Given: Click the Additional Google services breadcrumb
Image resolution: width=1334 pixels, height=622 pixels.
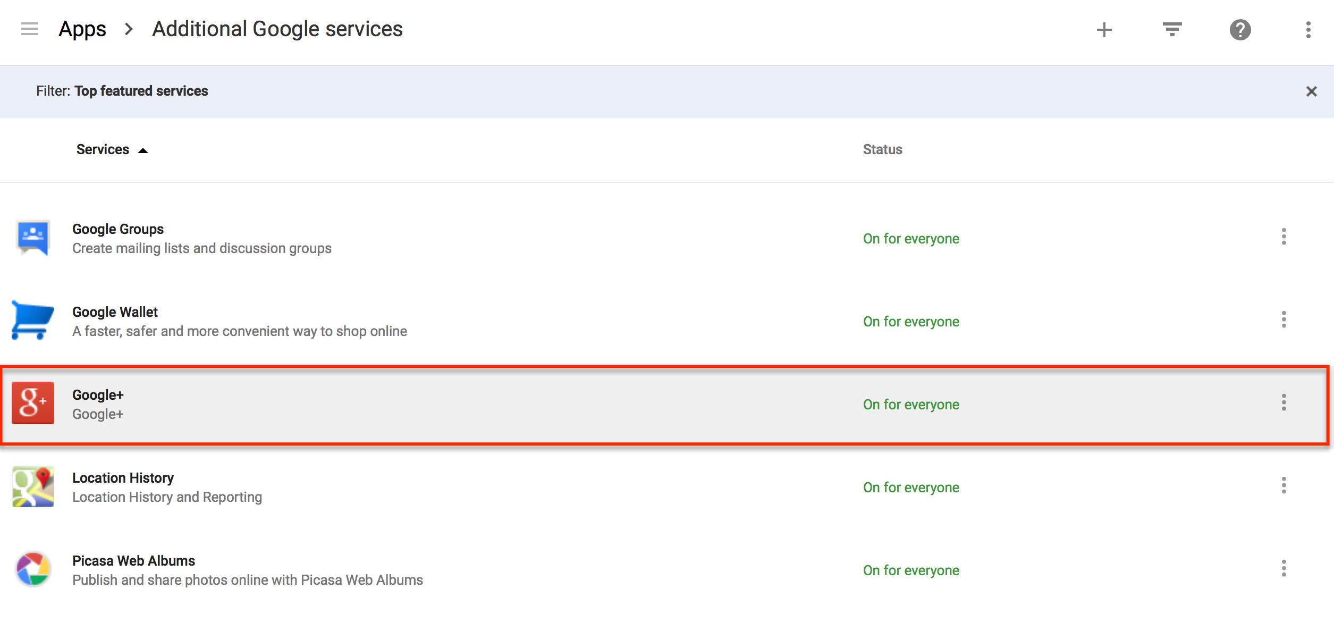Looking at the screenshot, I should (277, 29).
